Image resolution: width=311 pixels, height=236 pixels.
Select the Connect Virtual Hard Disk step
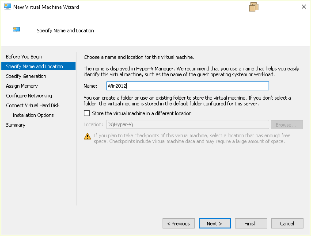33,105
